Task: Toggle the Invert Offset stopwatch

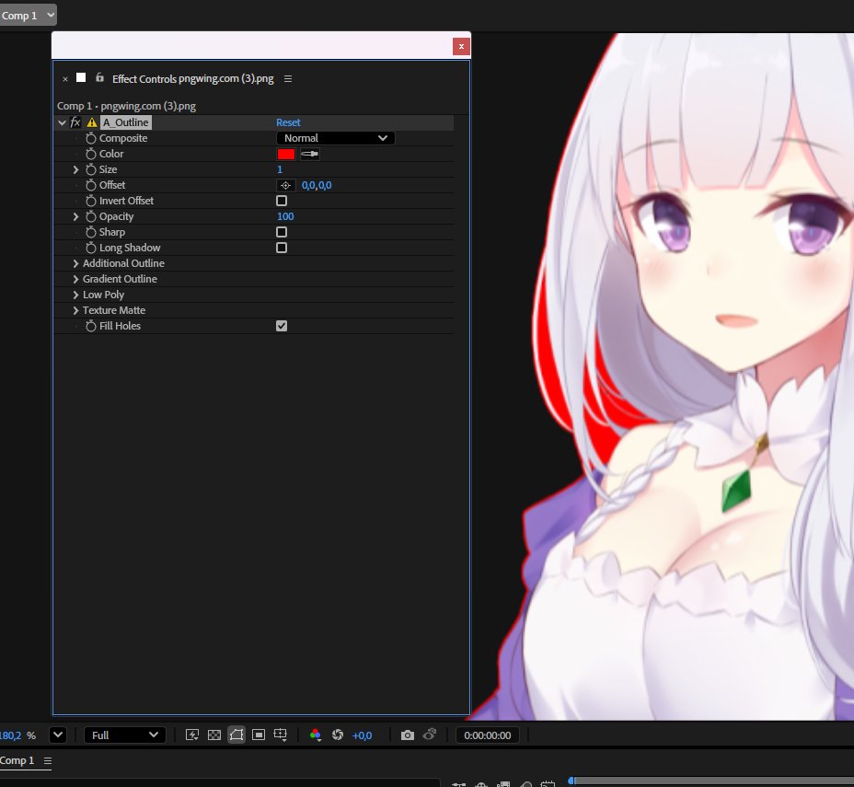Action: coord(91,201)
